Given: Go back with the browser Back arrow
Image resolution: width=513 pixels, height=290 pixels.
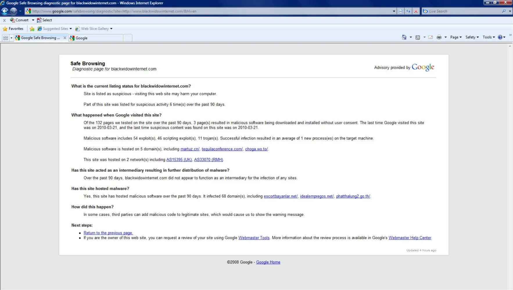Looking at the screenshot, I should point(5,11).
